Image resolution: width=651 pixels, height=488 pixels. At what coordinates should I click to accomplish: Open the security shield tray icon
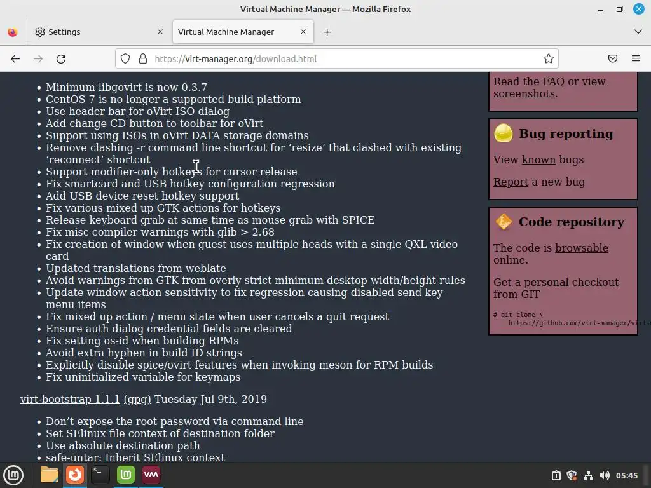click(x=572, y=475)
